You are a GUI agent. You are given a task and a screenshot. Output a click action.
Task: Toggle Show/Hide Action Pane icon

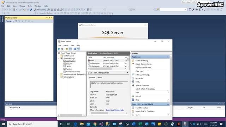point(78,49)
